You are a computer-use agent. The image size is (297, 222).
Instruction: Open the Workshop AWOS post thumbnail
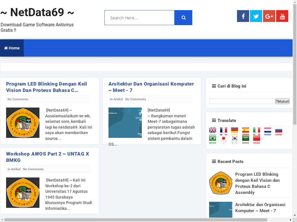(23, 193)
